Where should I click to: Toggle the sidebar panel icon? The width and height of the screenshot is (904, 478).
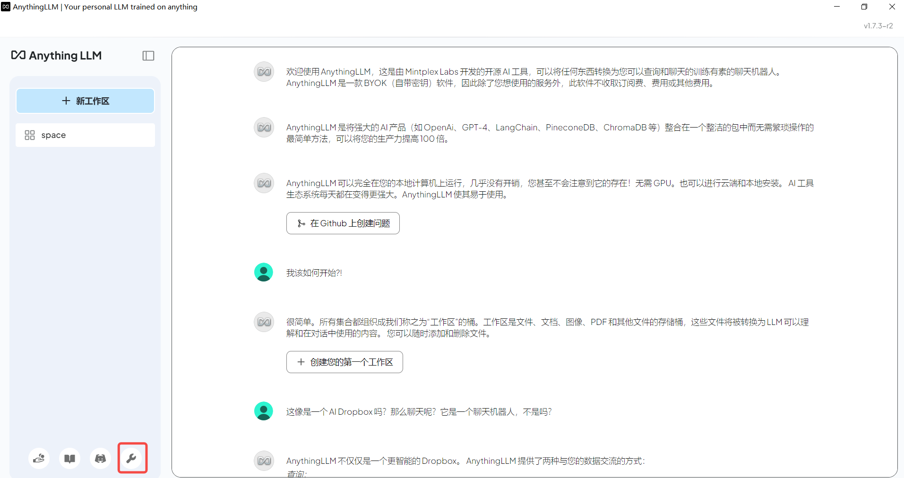click(x=148, y=56)
